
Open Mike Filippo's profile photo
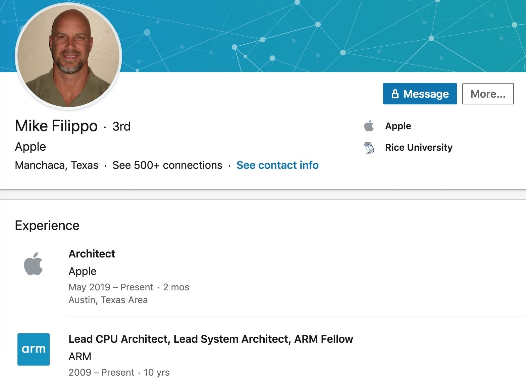pyautogui.click(x=69, y=56)
